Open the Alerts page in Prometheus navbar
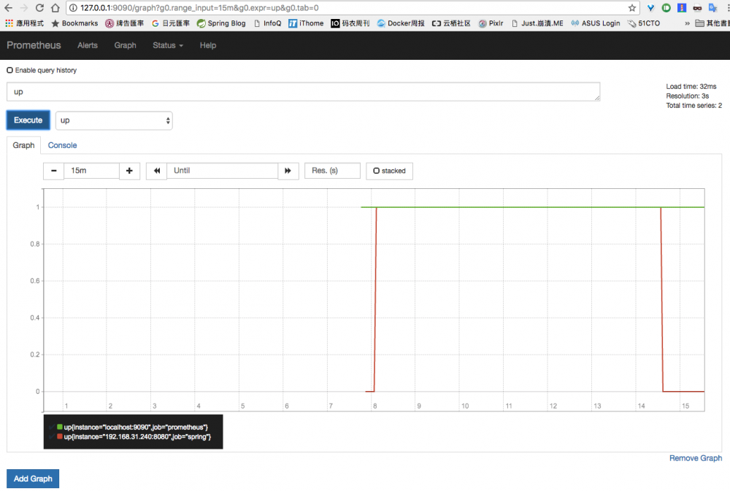The width and height of the screenshot is (730, 491). click(88, 45)
